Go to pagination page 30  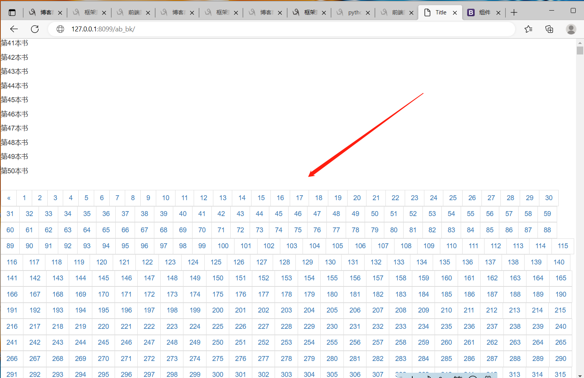tap(549, 198)
